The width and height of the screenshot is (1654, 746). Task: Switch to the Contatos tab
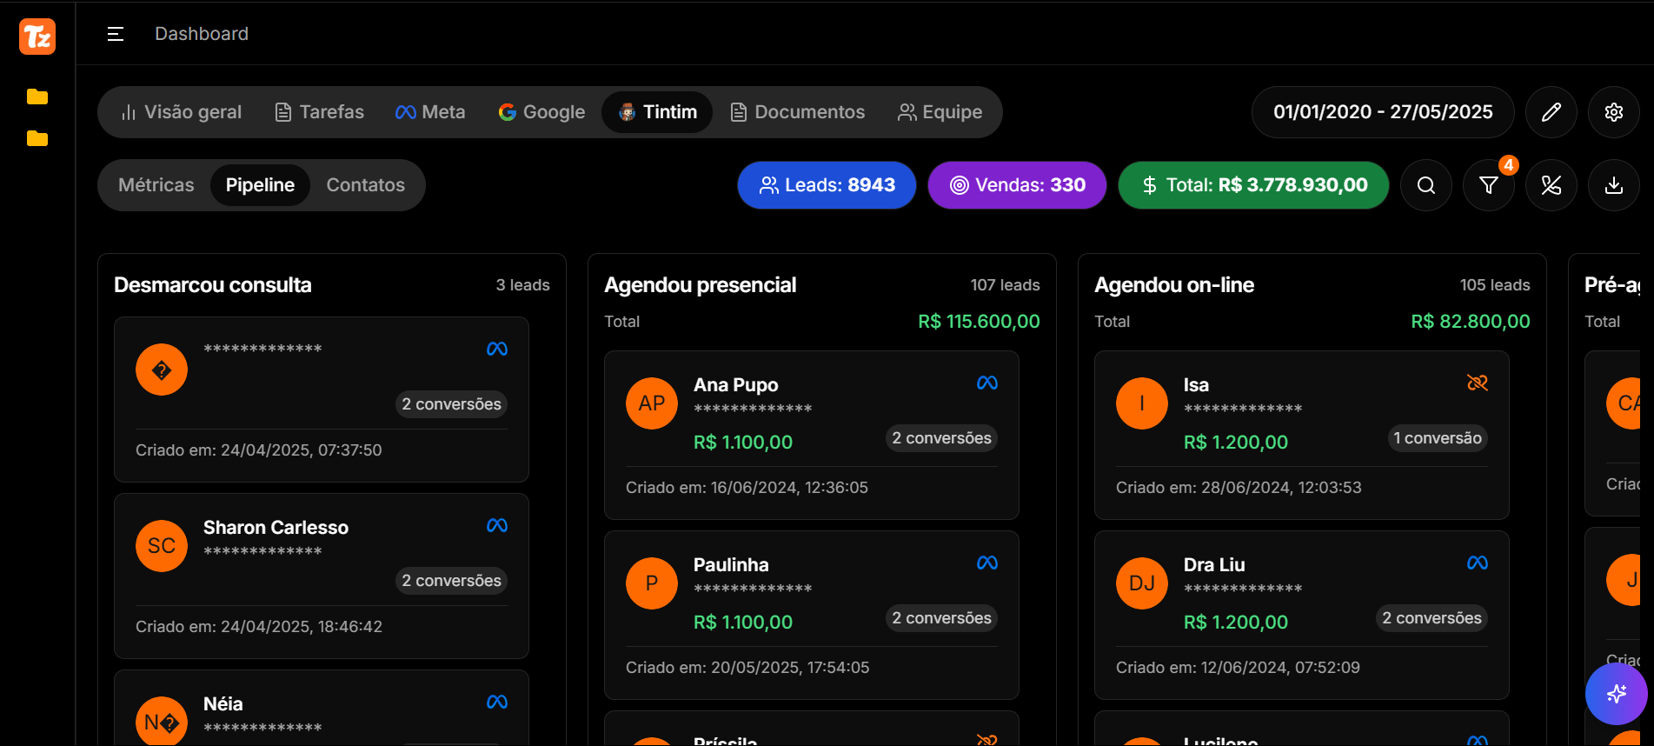365,185
